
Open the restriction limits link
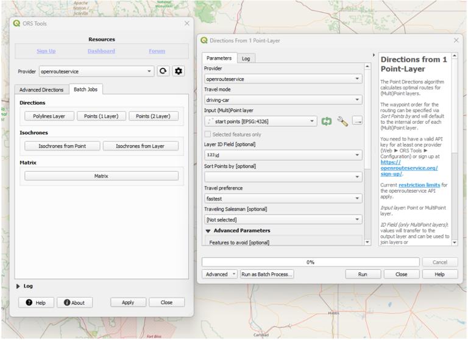click(x=419, y=185)
